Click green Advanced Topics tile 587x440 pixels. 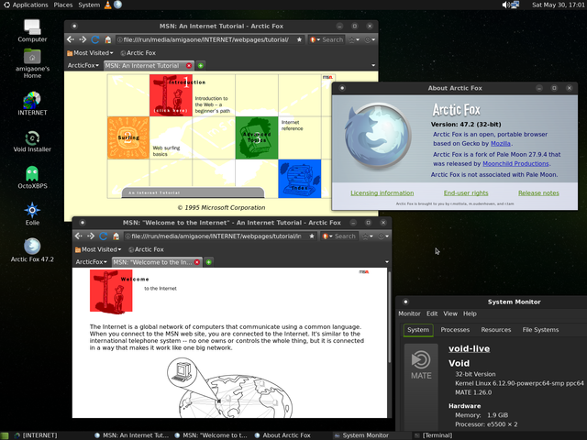tap(257, 137)
